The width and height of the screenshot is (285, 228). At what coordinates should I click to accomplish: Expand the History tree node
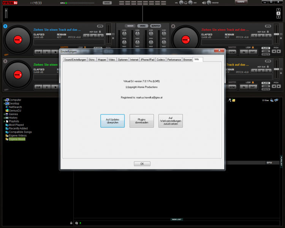click(4, 118)
